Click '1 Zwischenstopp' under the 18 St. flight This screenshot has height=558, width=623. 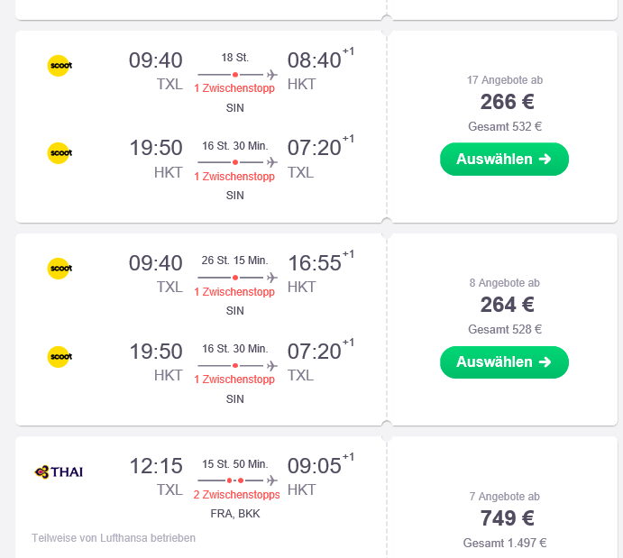[234, 88]
